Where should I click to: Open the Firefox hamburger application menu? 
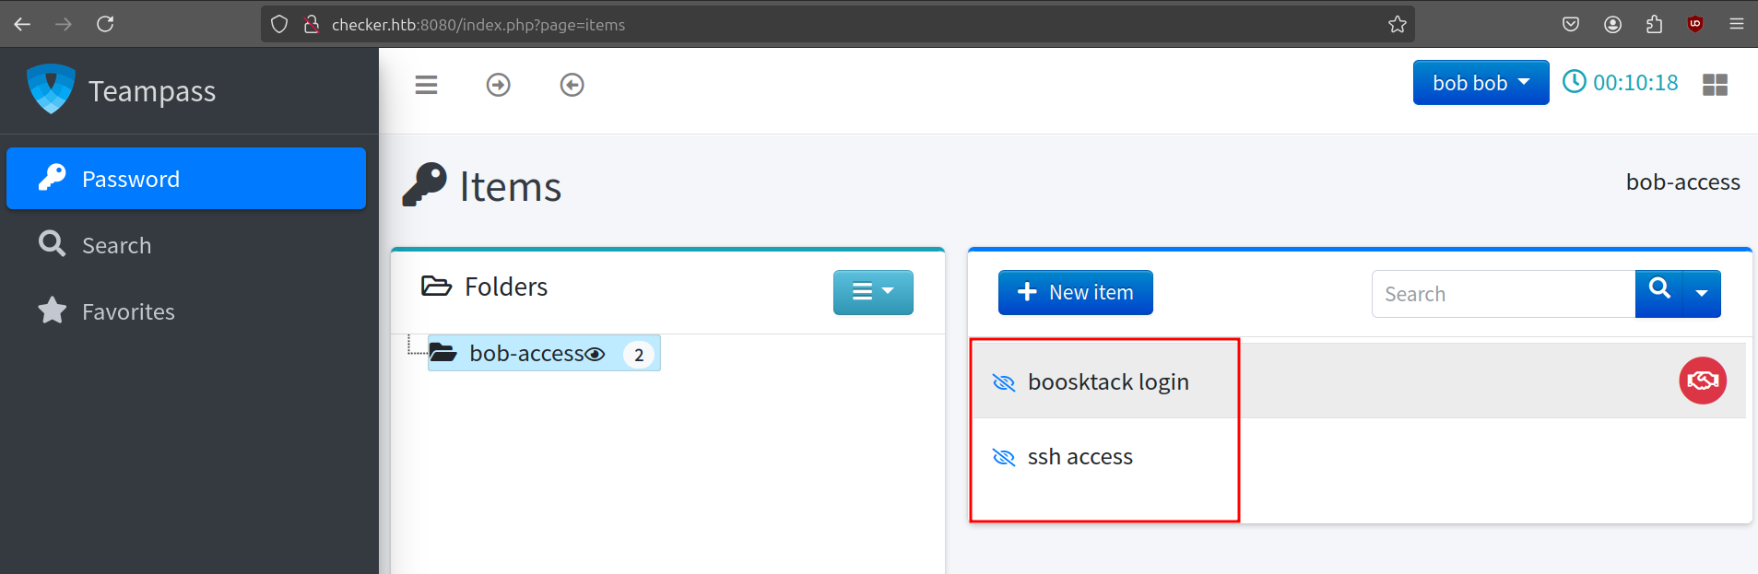[x=1737, y=24]
